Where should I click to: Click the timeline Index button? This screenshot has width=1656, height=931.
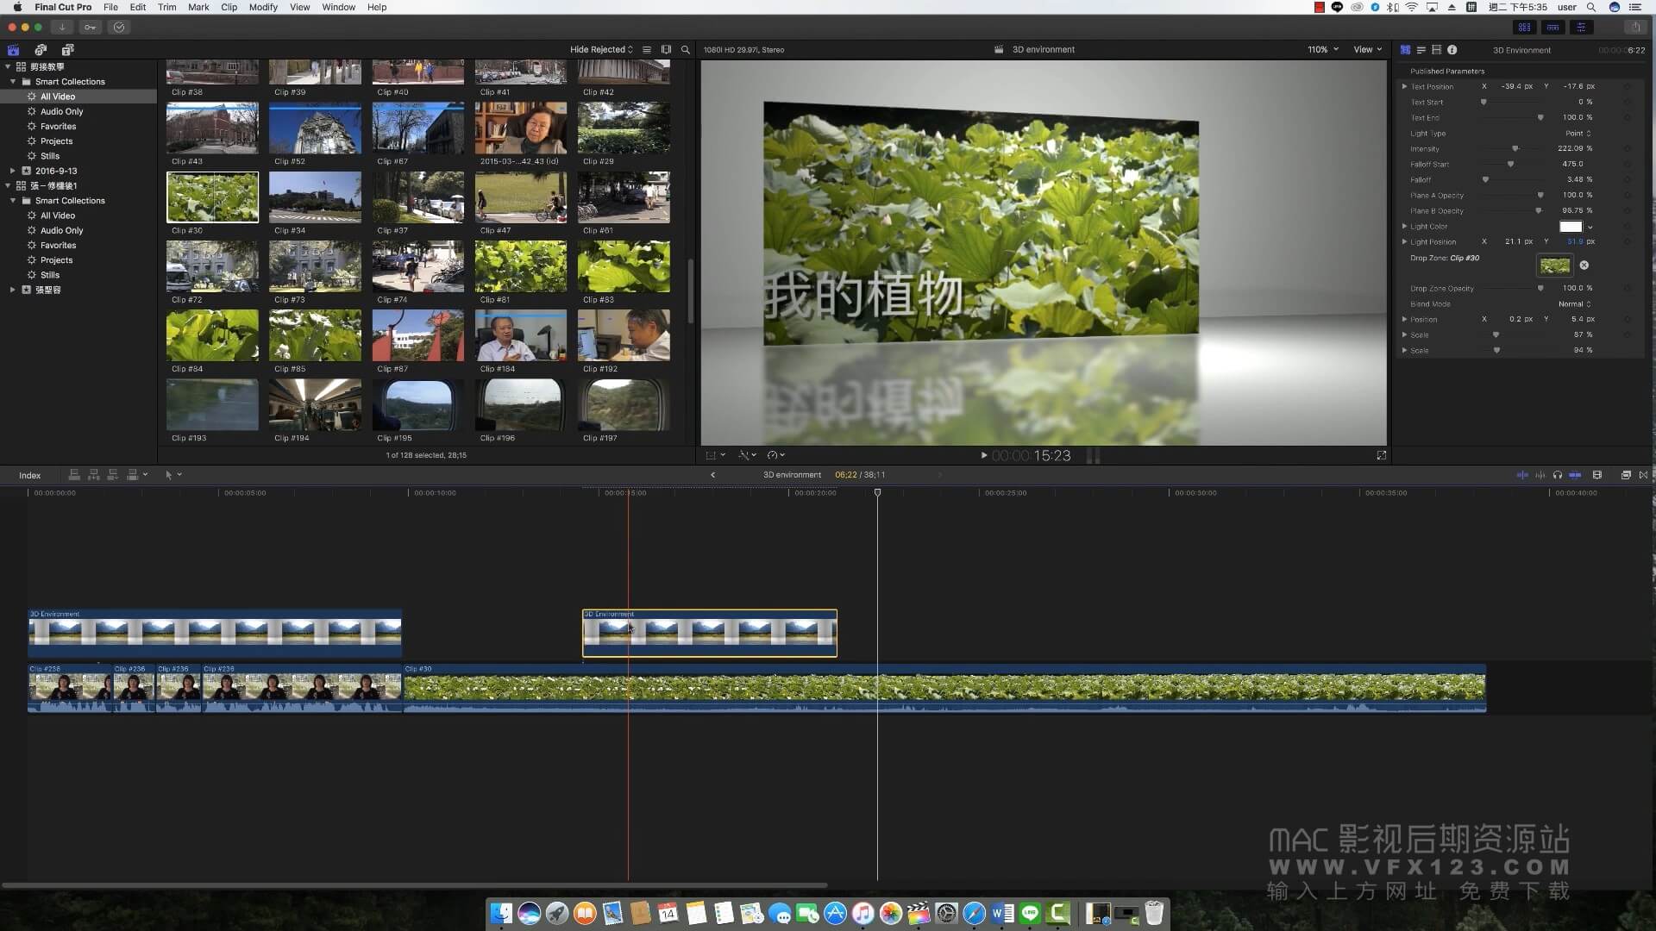(x=30, y=475)
